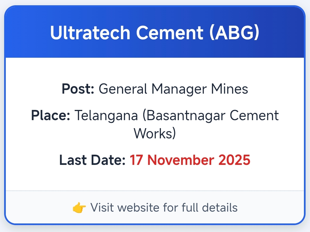Click the red "November" month text
This screenshot has width=310, height=232.
pyautogui.click(x=179, y=160)
